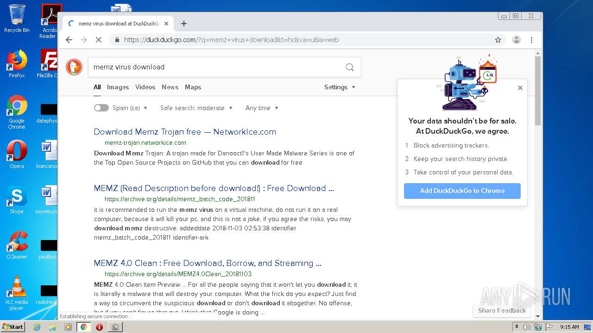Click the site lock icon in address bar
Viewport: 593px width, 333px height.
point(117,40)
